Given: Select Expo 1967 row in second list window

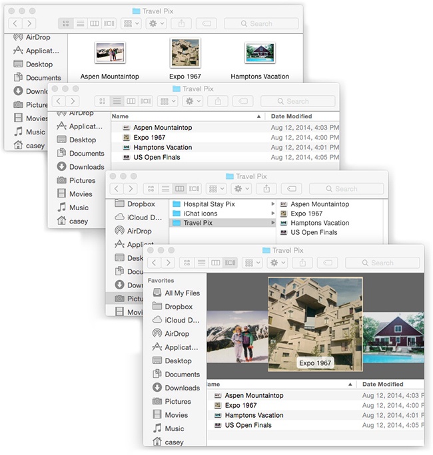Looking at the screenshot, I should pos(225,138).
